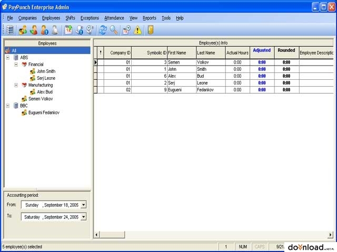Click the yellow warning exceptions icon
Screen dimensions: 337x252
tap(137, 30)
